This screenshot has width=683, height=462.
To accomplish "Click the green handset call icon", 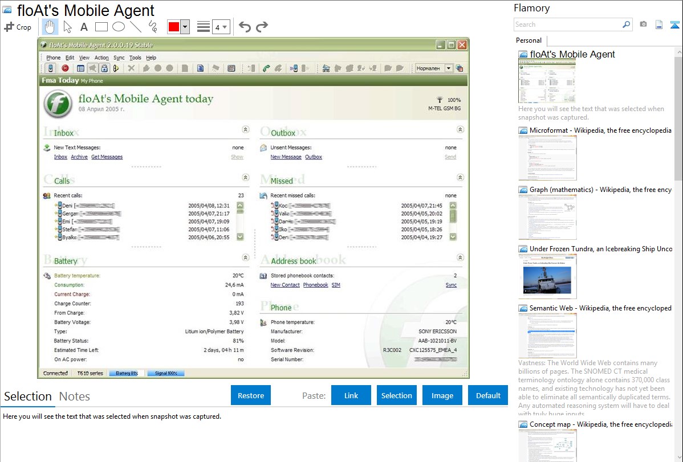I will point(266,68).
